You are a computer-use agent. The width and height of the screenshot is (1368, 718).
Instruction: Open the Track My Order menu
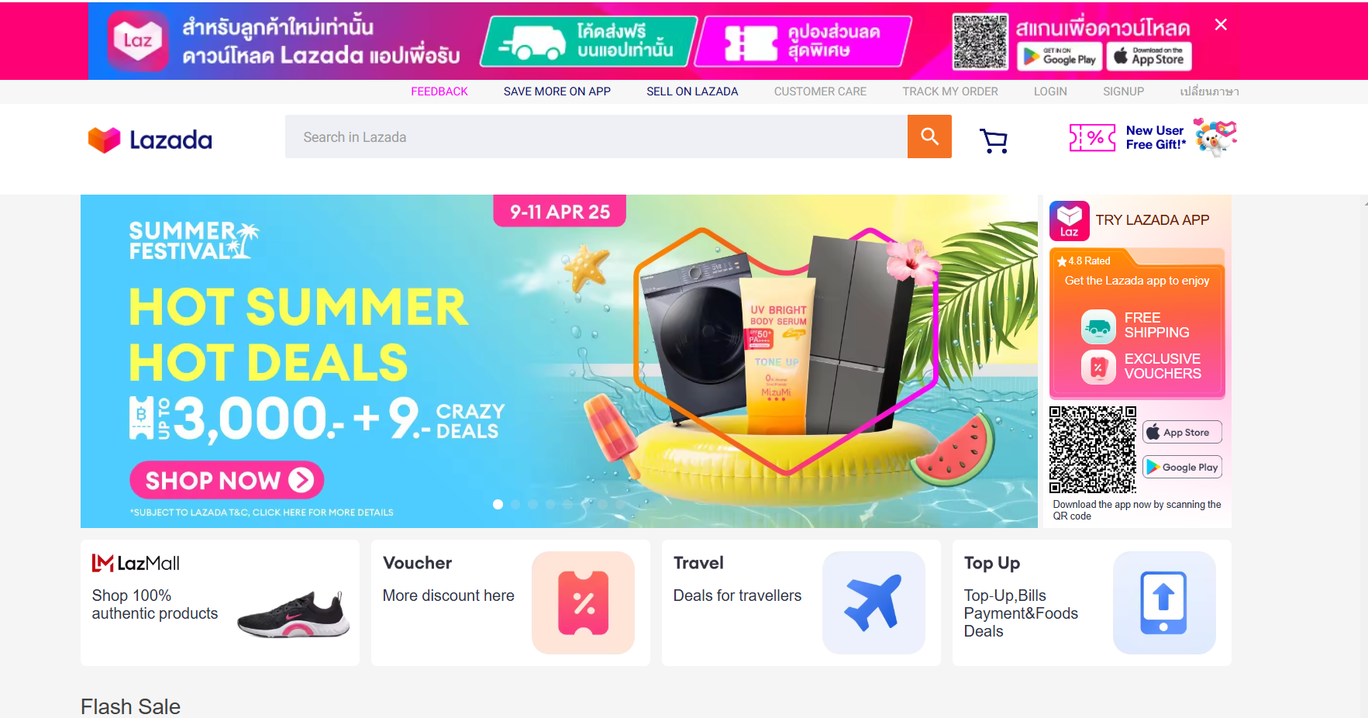950,91
